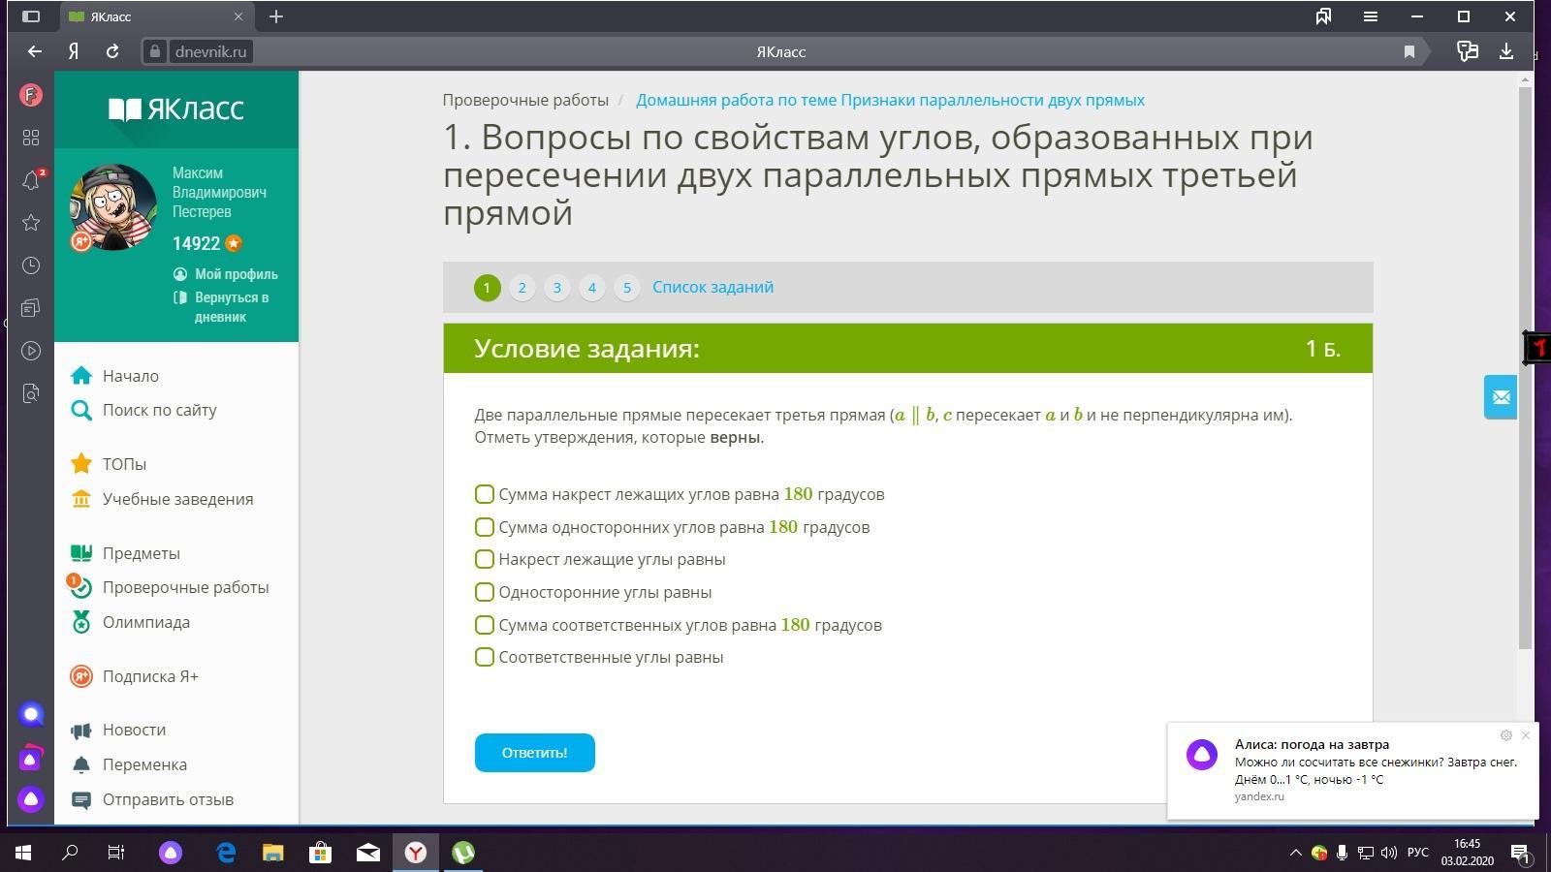Go to Начало in the sidebar

pos(131,376)
